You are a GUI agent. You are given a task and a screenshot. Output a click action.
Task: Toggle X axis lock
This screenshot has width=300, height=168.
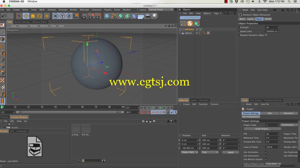click(x=55, y=16)
